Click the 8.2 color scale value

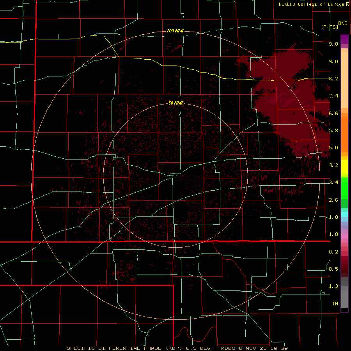pyautogui.click(x=333, y=78)
